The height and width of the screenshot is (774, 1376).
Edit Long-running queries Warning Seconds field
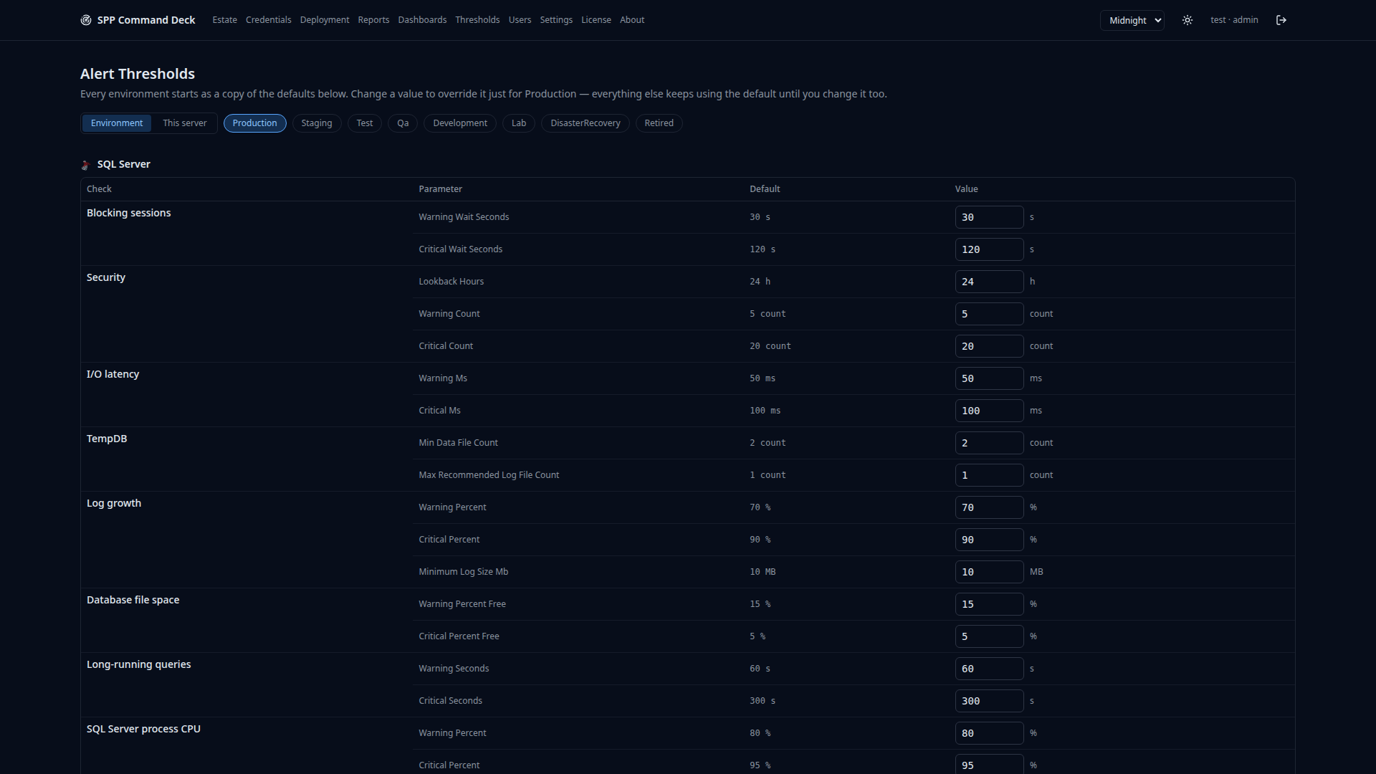pos(989,669)
